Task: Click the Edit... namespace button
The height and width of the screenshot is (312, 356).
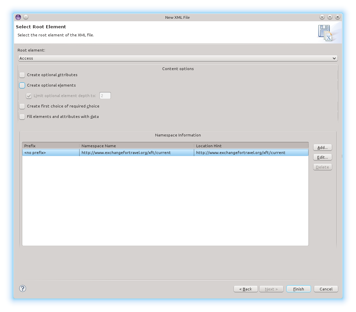Action: pos(322,157)
